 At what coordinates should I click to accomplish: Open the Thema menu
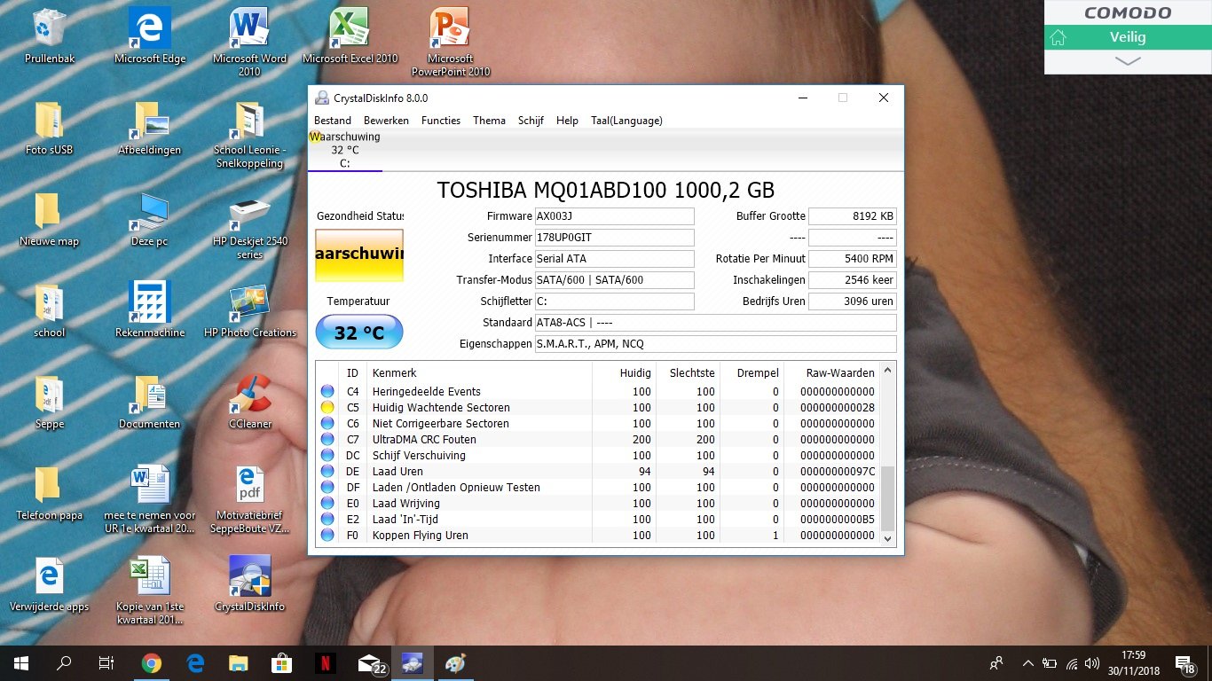489,121
